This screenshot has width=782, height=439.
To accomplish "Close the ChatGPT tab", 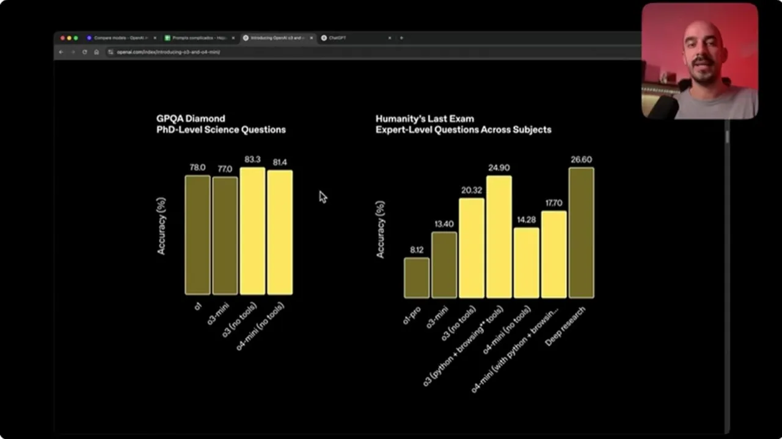I will click(x=389, y=38).
